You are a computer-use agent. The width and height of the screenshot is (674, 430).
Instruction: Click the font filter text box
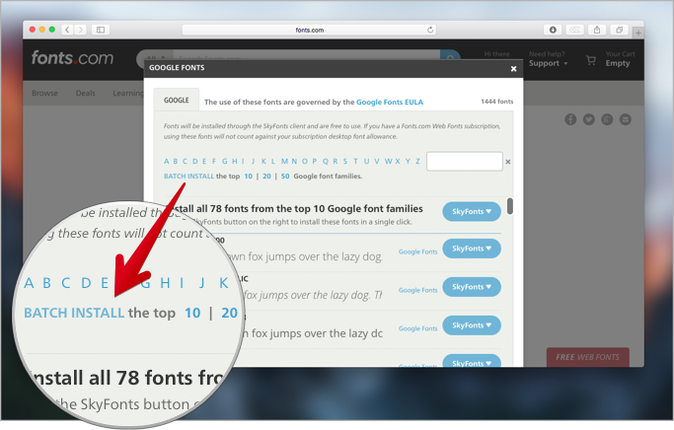coord(464,162)
